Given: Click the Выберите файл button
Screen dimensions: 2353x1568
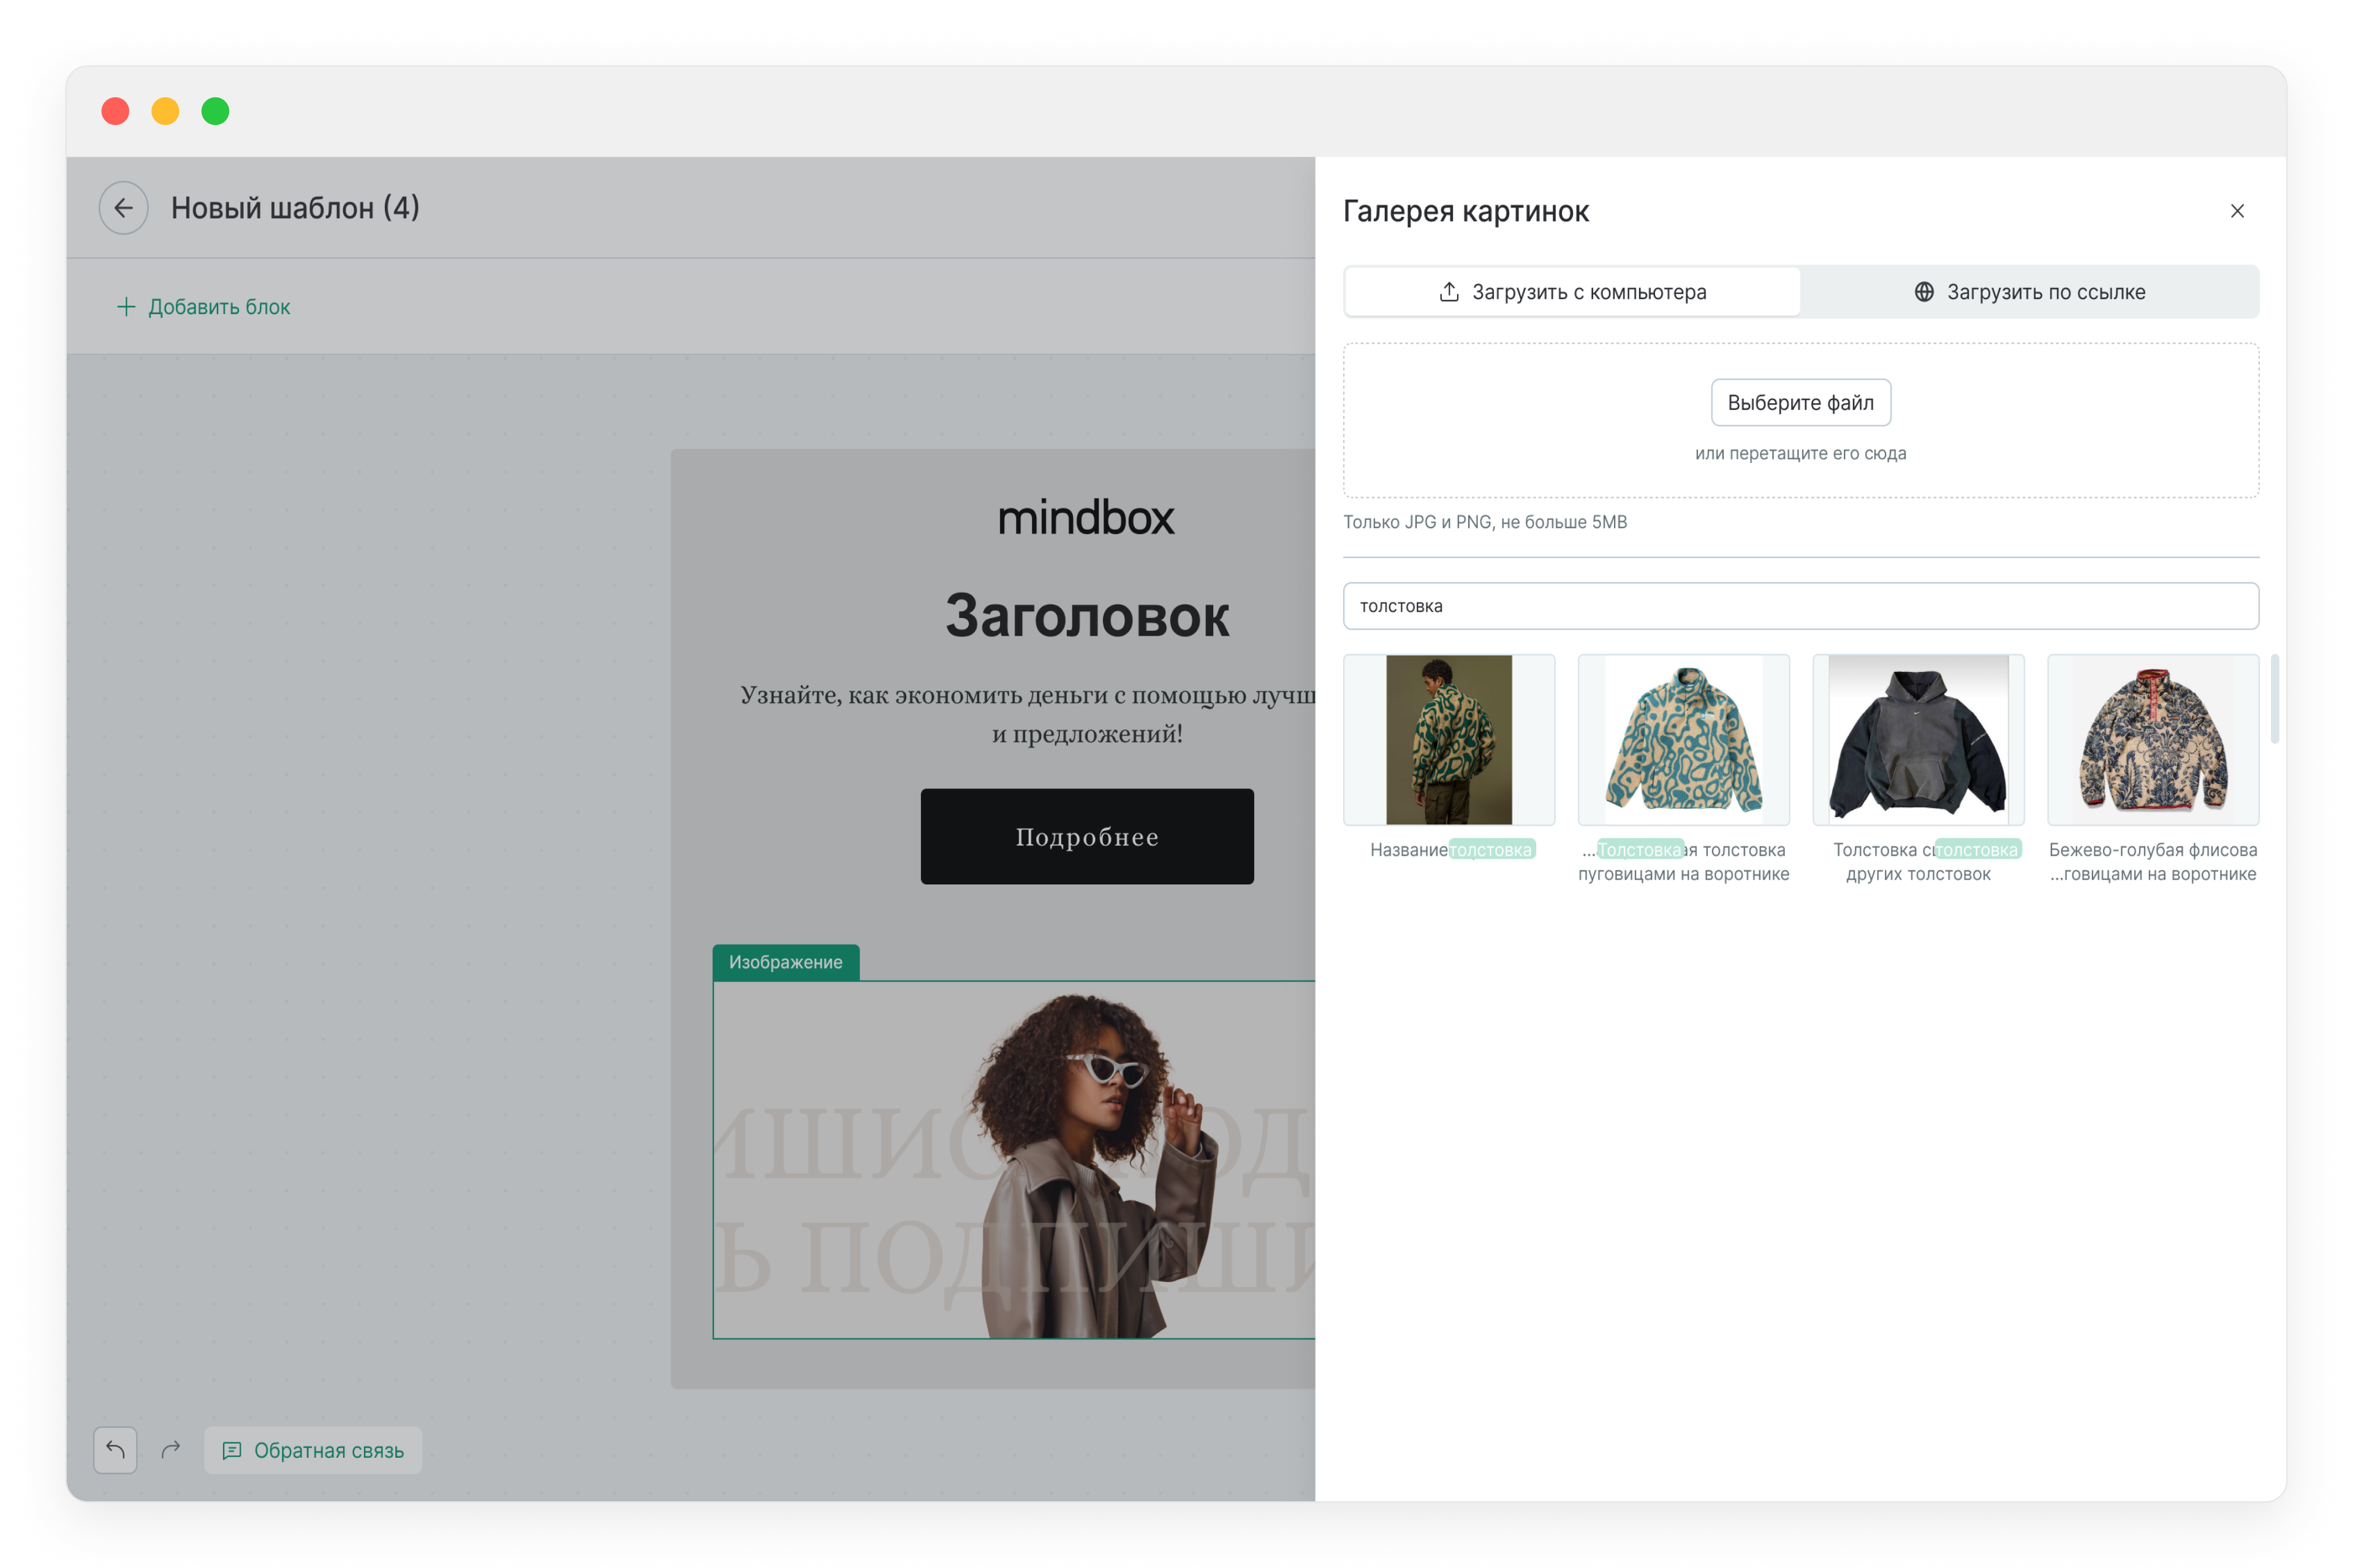Looking at the screenshot, I should pyautogui.click(x=1801, y=402).
